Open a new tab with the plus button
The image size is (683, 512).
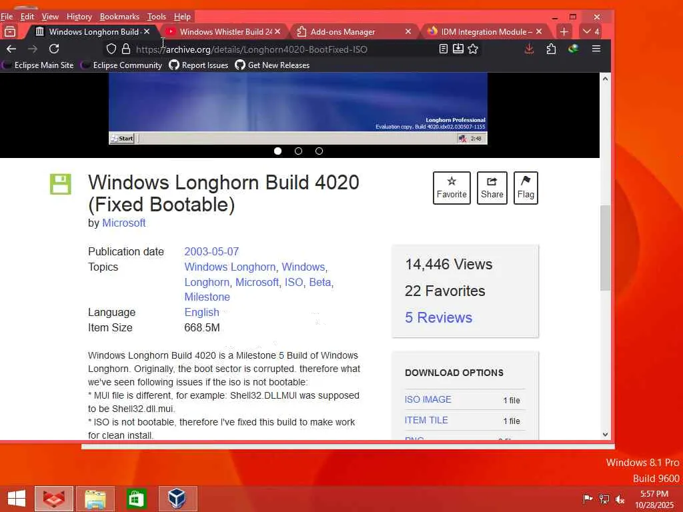point(564,32)
